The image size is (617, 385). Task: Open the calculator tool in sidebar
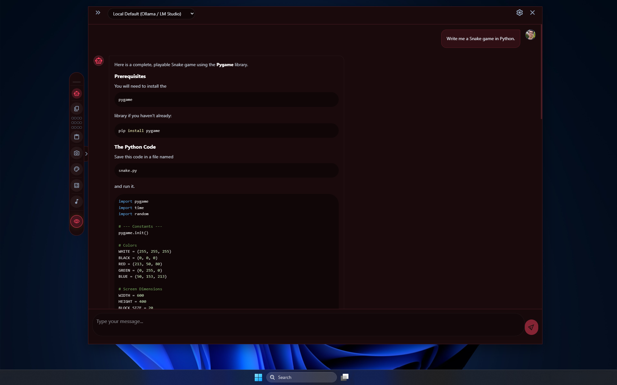click(76, 185)
